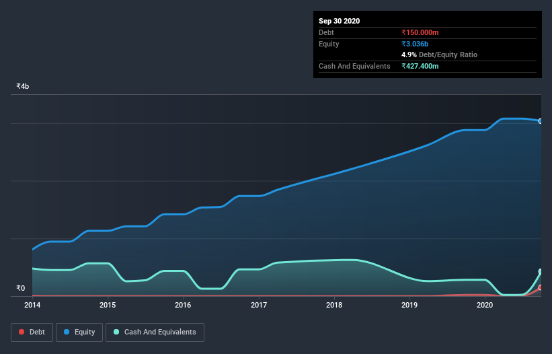This screenshot has height=354, width=552.
Task: Click the 2018 x-axis label
Action: 334,305
